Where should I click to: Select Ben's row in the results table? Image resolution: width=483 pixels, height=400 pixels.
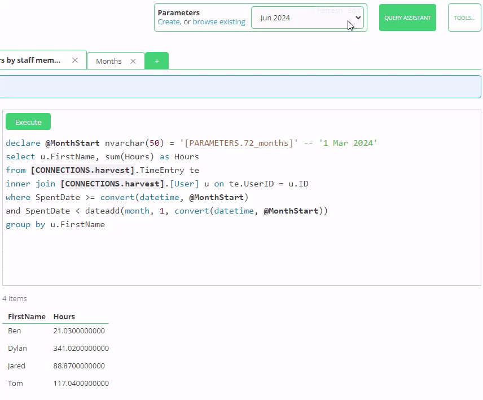[x=14, y=331]
